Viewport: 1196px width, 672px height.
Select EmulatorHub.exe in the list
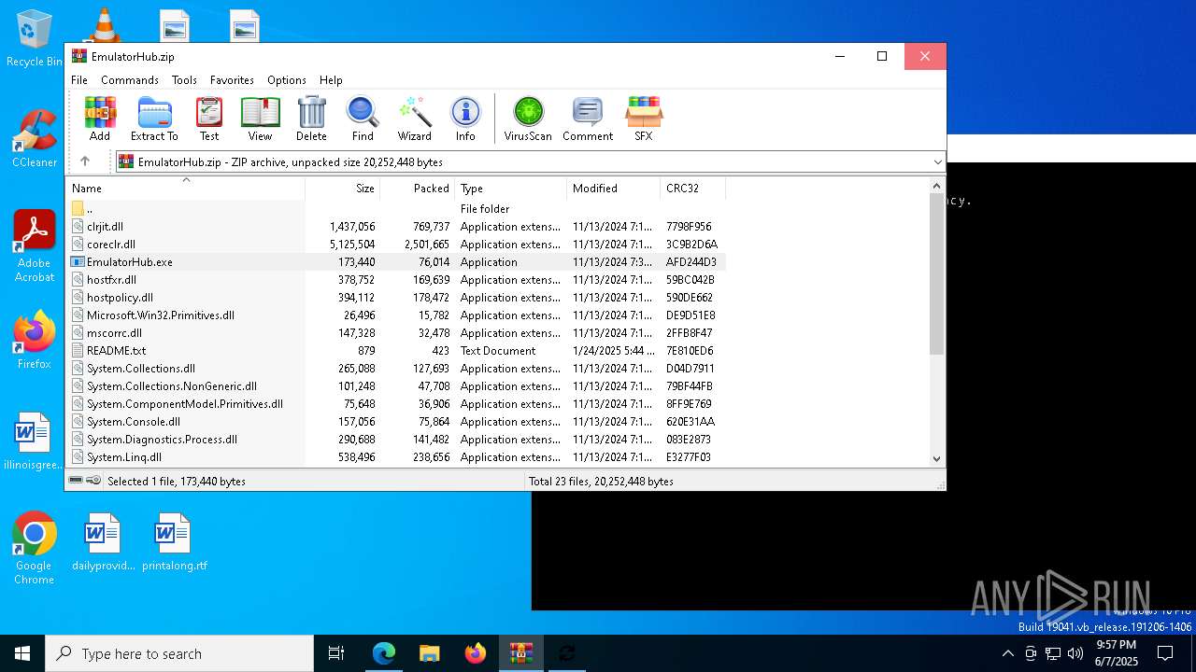click(x=396, y=262)
